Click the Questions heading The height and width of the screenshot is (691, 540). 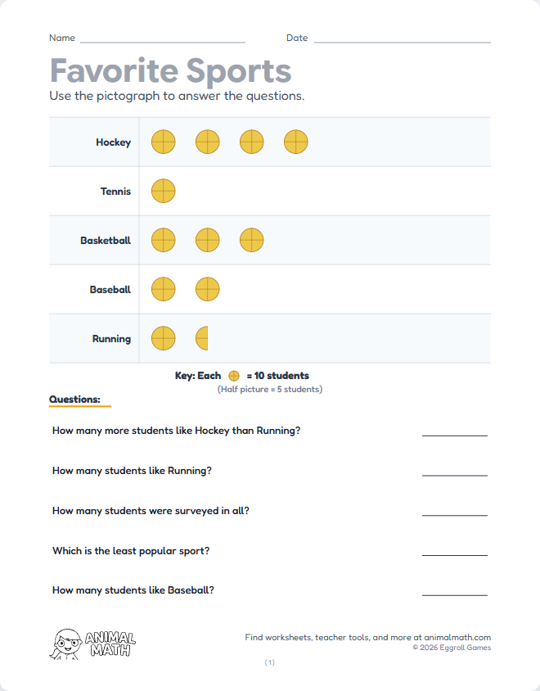[x=74, y=400]
